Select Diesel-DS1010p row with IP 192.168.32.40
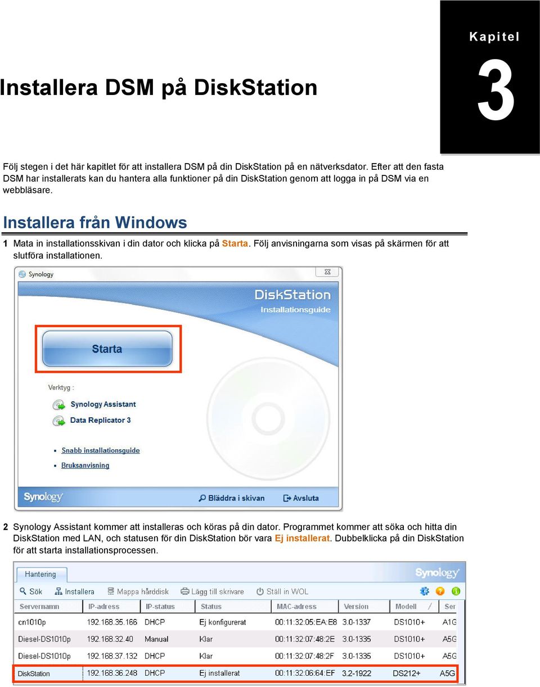 click(237, 639)
